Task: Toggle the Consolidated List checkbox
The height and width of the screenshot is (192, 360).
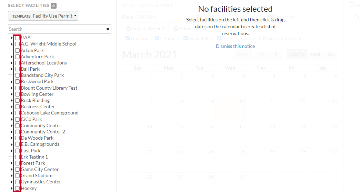Action: tap(261, 38)
